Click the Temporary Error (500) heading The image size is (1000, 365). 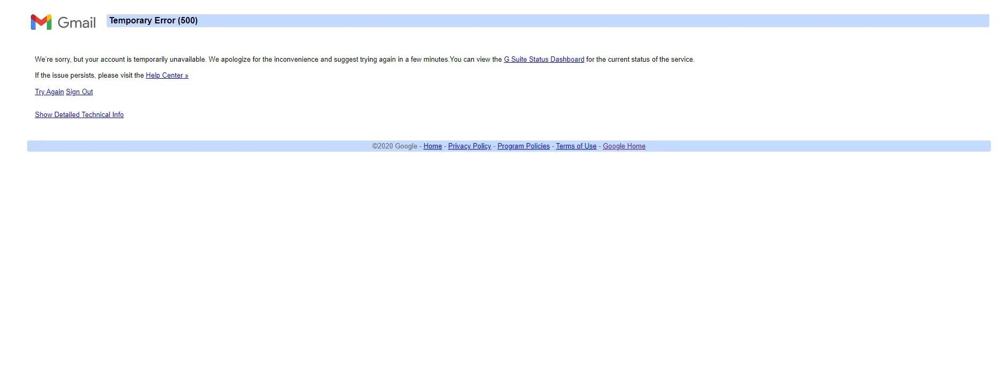(154, 21)
